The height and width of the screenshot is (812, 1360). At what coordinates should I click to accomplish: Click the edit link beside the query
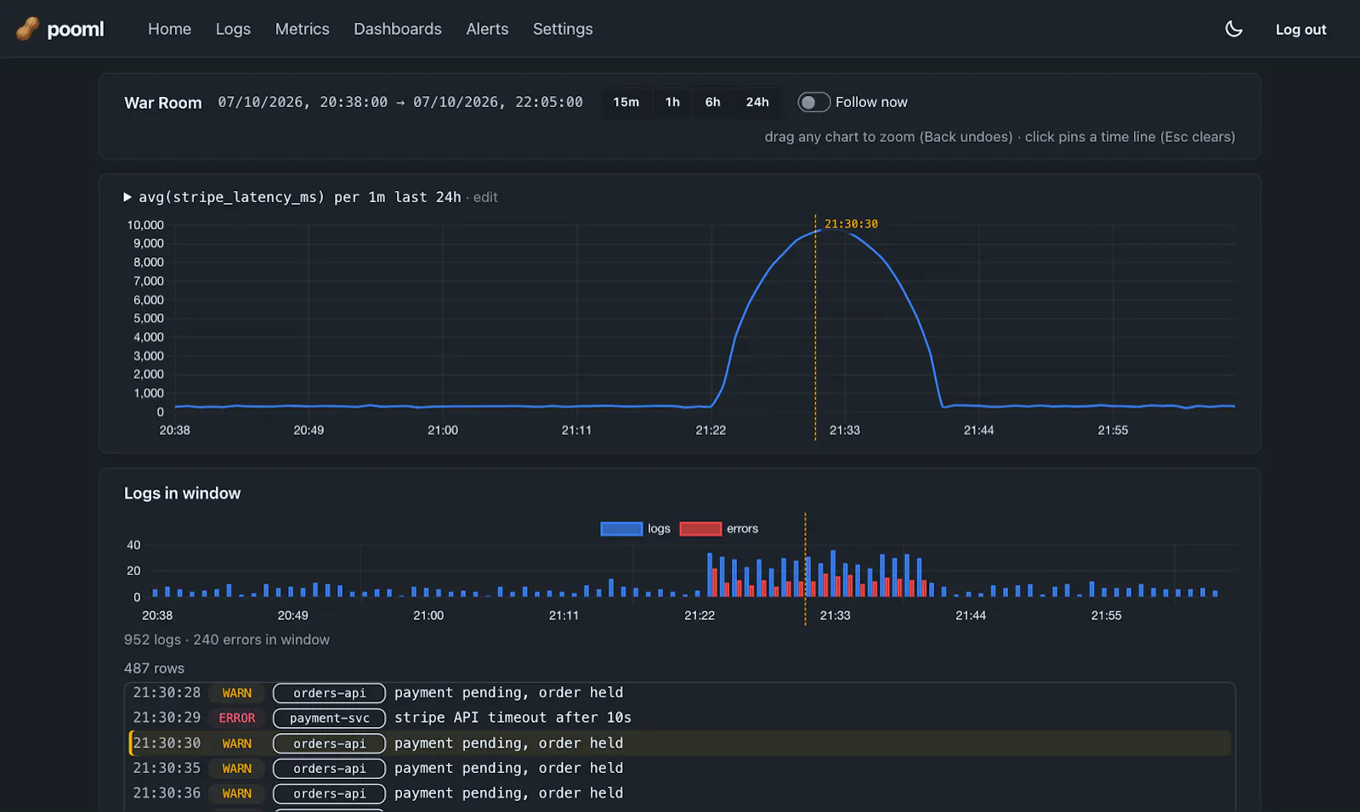click(485, 197)
